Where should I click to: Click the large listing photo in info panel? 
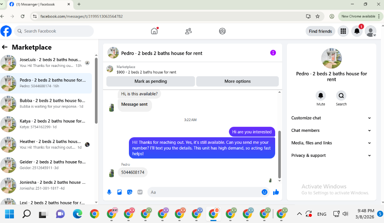332,58
